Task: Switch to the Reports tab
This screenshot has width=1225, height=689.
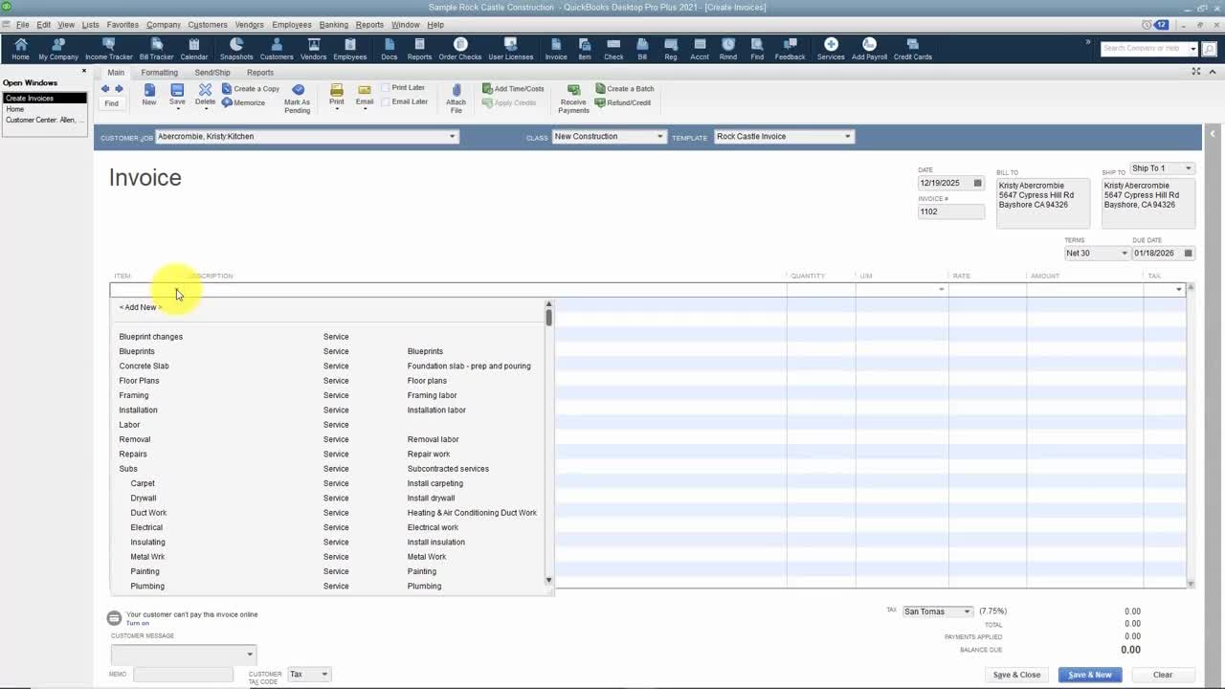Action: pos(259,73)
